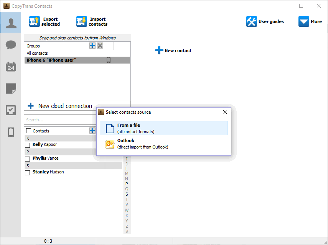328x245 pixels.
Task: Check the Kelly Kapoor checkbox
Action: 27,145
